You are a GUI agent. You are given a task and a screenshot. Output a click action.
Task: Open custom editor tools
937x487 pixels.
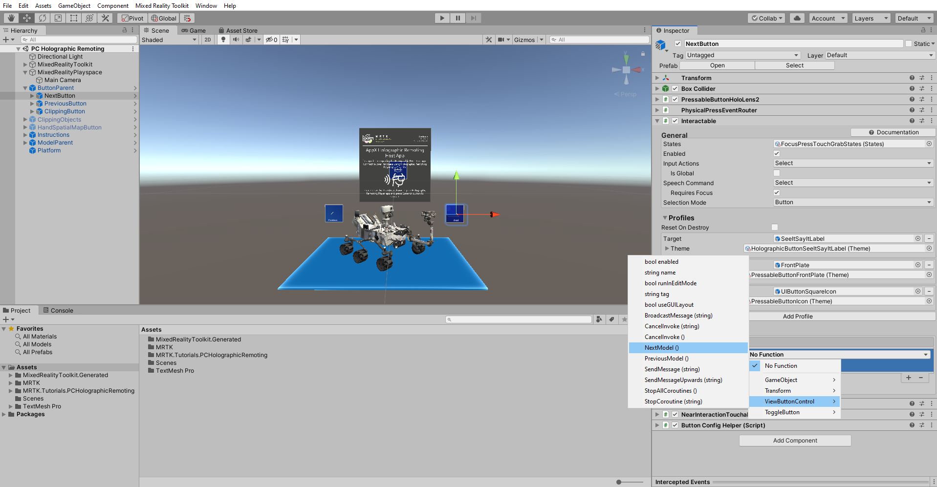coord(105,18)
